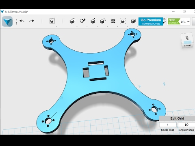Open the Grouping tools dashed-box icon
Screen dimensions: 195x146
123,21
